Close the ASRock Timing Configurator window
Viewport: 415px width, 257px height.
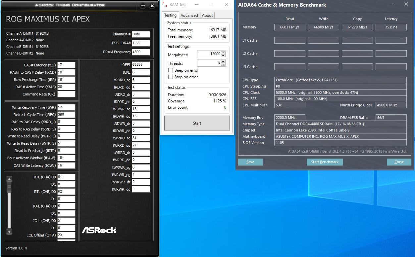(x=152, y=6)
